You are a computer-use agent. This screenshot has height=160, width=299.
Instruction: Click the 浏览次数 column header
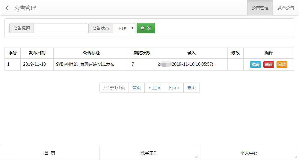pos(142,53)
